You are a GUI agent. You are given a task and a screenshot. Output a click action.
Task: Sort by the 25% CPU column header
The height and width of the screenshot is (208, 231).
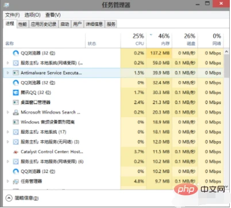point(133,40)
